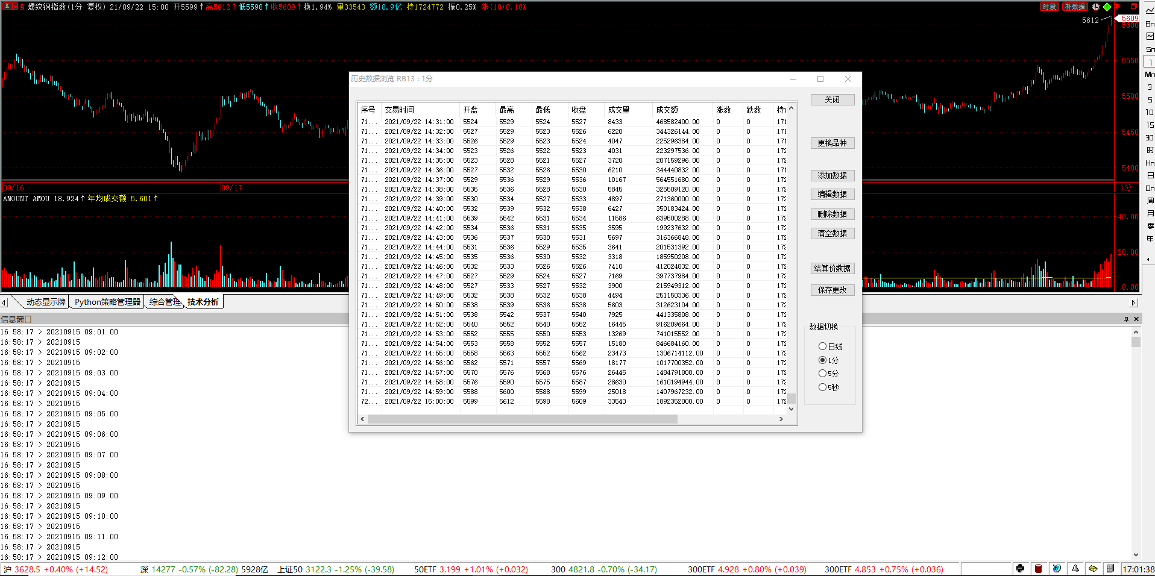Select the 5分 data interval option
The width and height of the screenshot is (1155, 576).
(x=822, y=374)
